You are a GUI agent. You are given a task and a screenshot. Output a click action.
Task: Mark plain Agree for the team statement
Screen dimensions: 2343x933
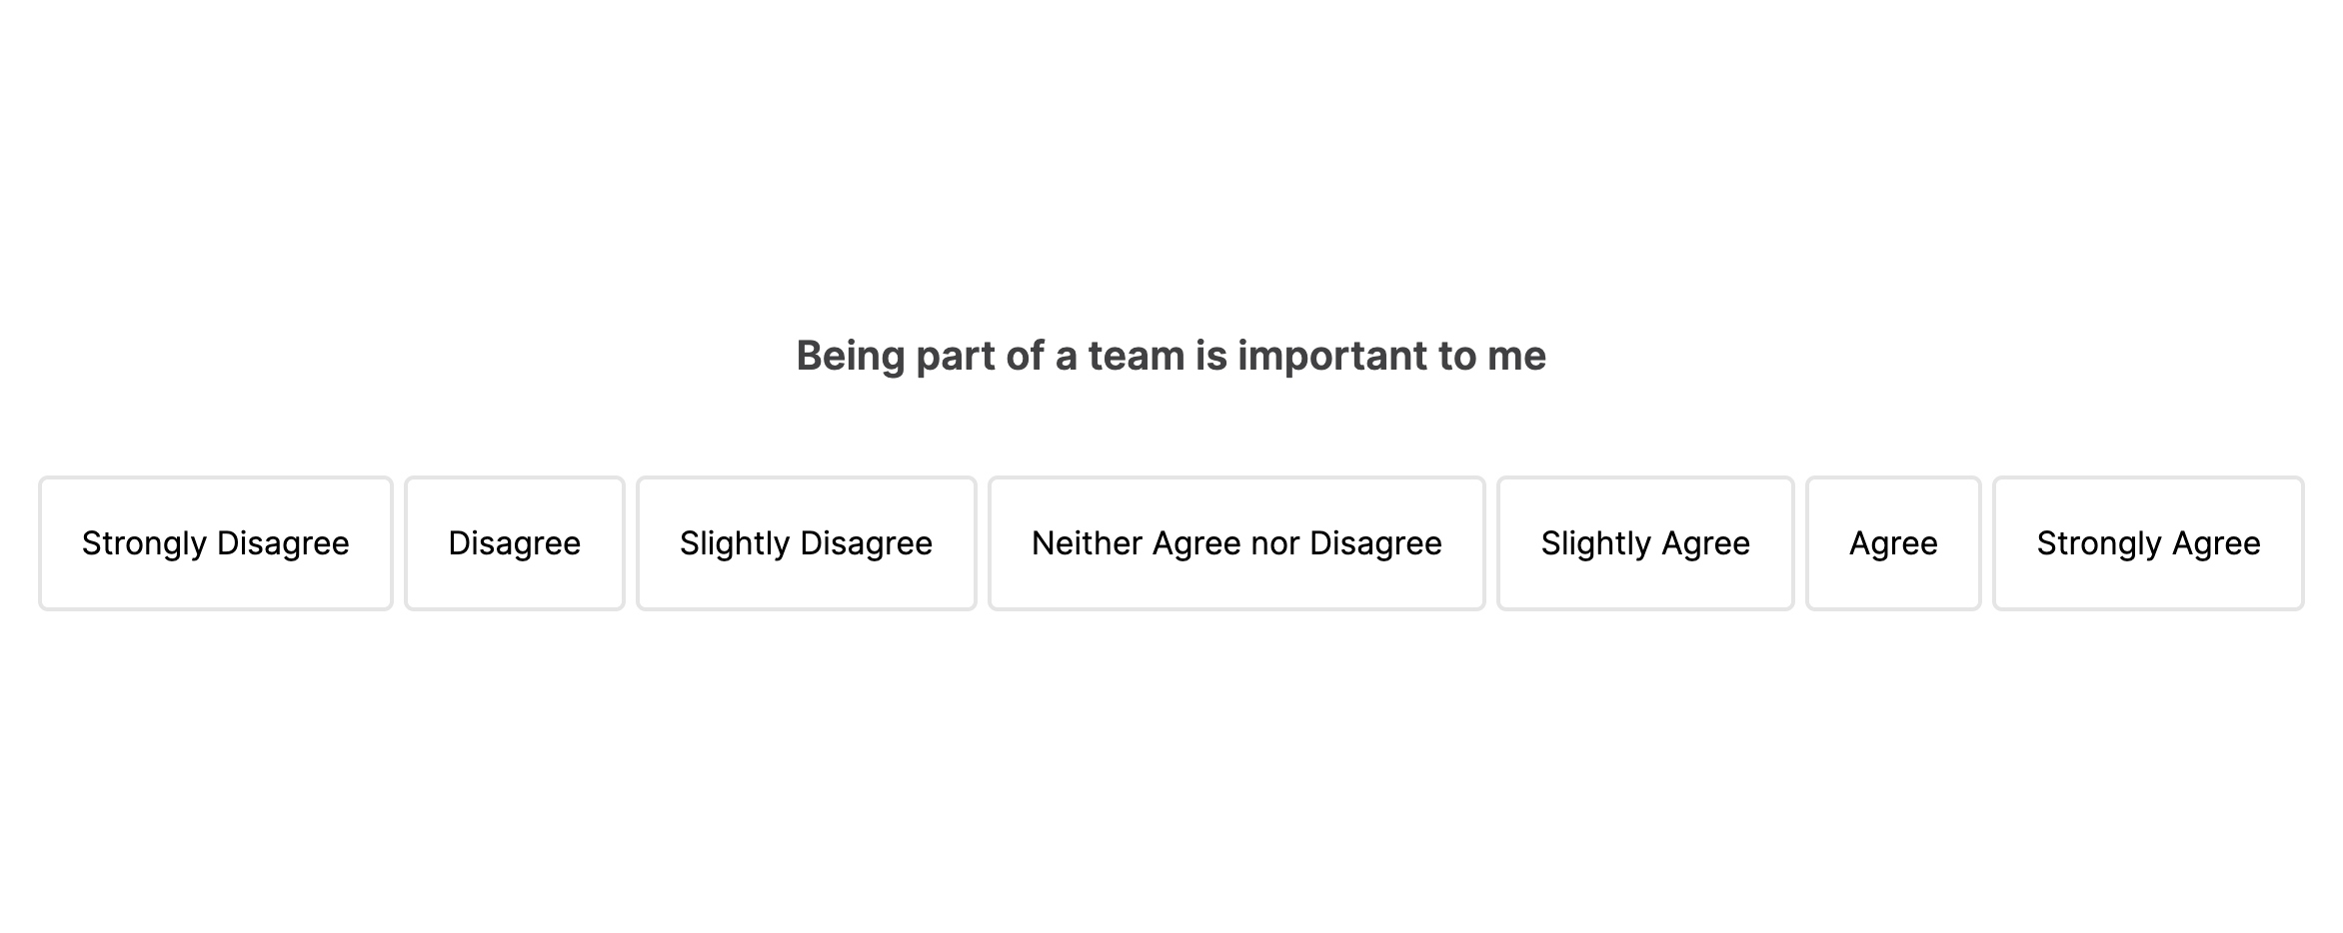tap(1893, 543)
